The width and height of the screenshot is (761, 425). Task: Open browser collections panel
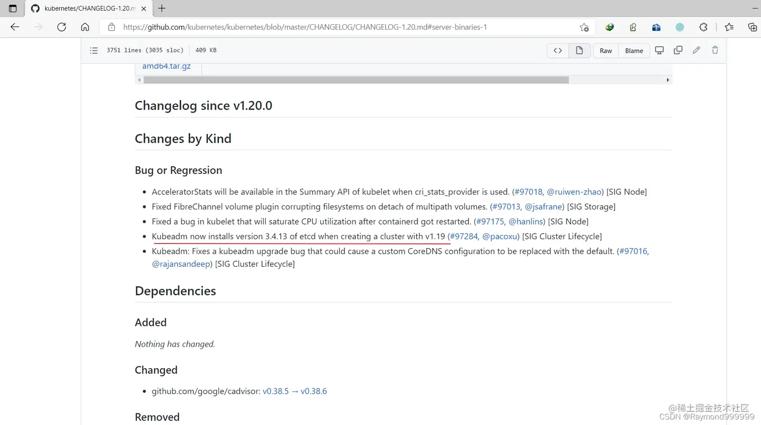pos(752,27)
